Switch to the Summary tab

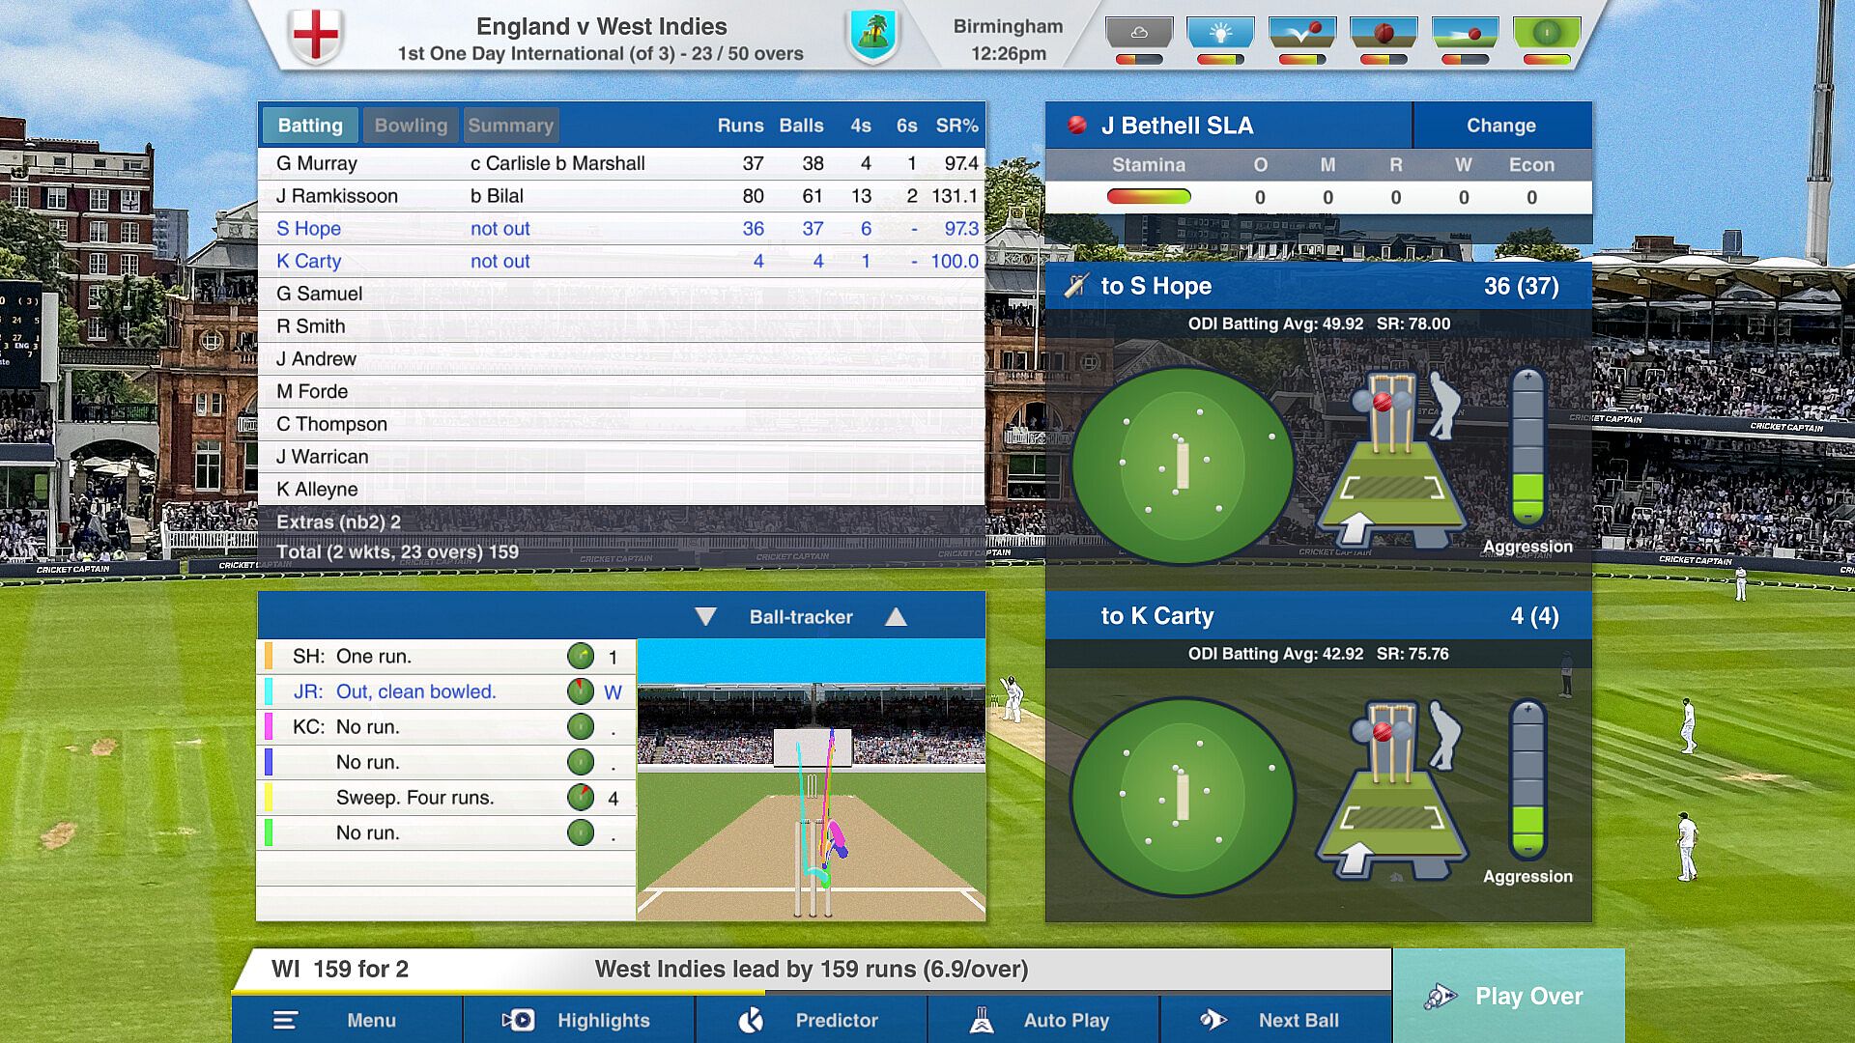(x=510, y=126)
